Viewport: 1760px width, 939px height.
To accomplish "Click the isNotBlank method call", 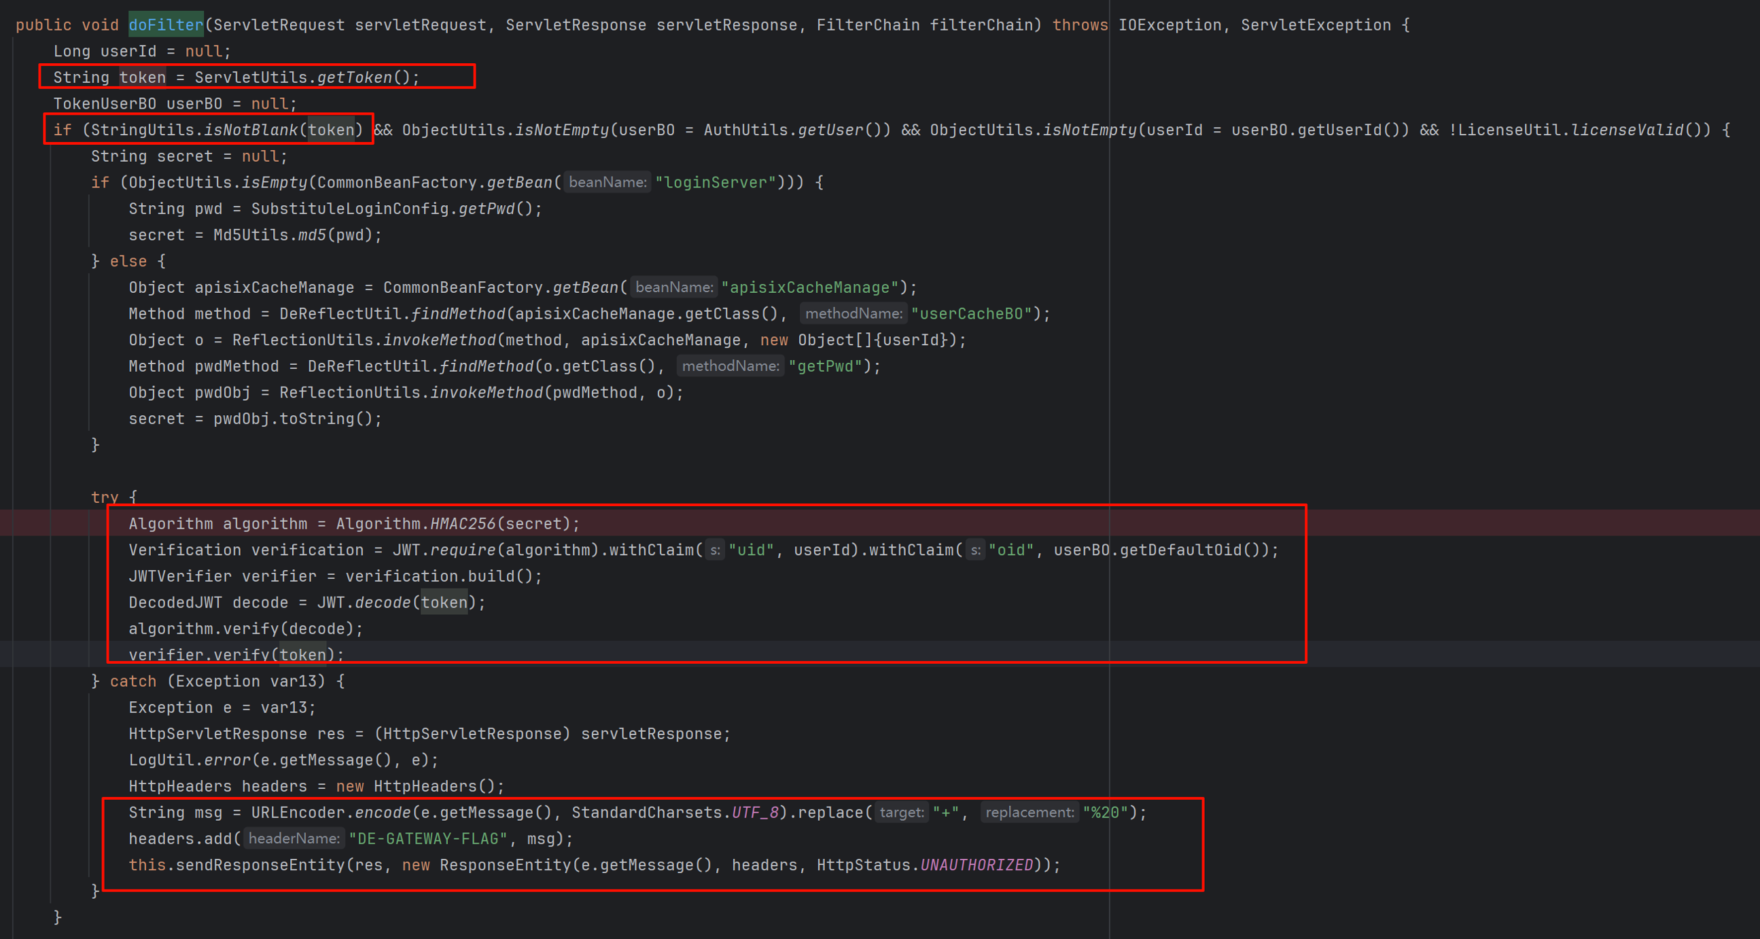I will click(251, 130).
